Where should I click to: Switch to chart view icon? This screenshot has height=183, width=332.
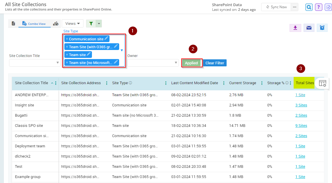[56, 23]
